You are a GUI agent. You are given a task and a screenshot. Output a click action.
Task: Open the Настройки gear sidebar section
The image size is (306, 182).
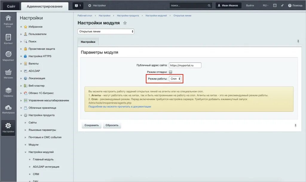(8, 128)
